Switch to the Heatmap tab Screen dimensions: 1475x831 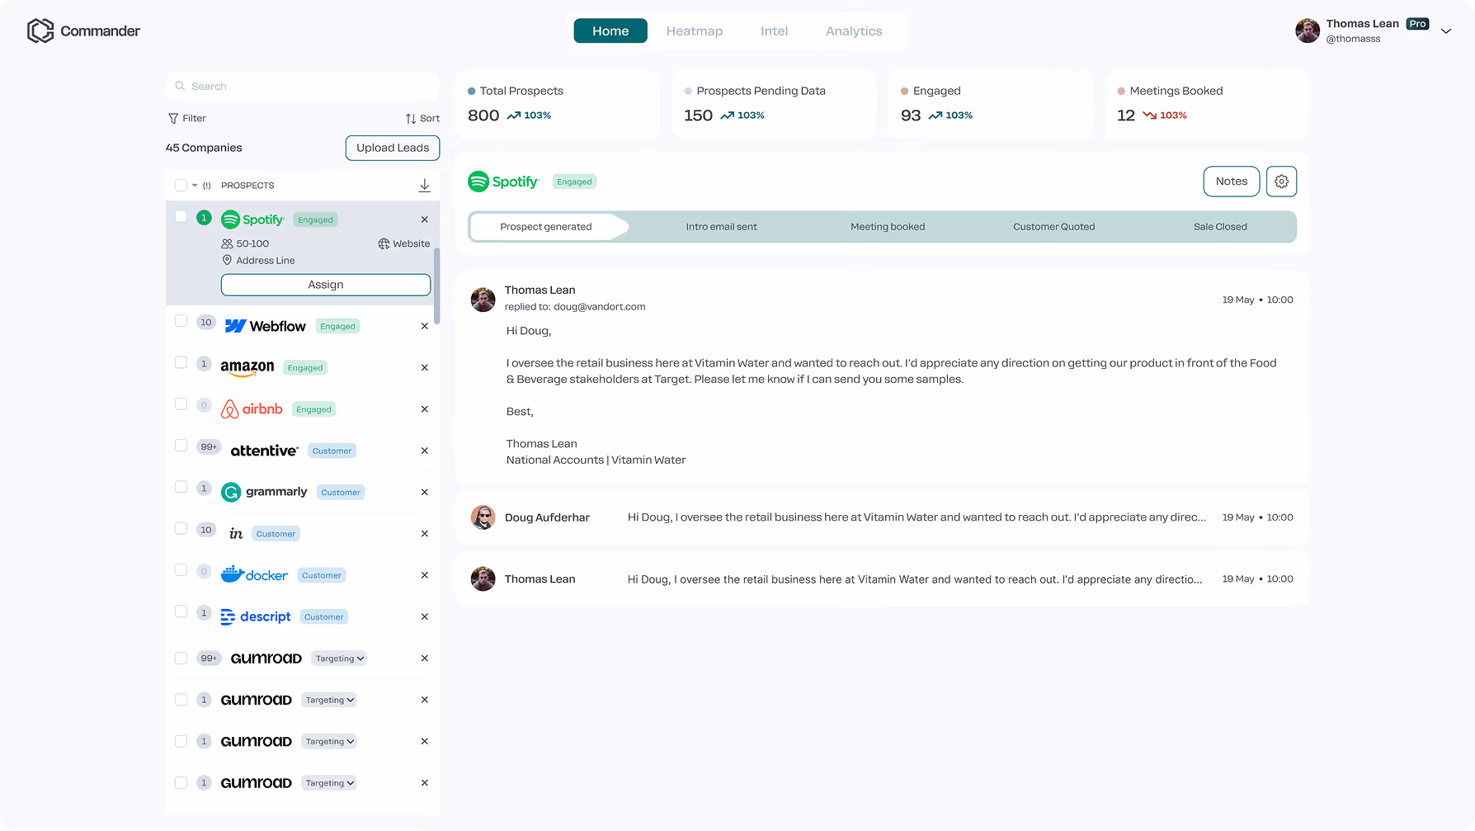(695, 31)
